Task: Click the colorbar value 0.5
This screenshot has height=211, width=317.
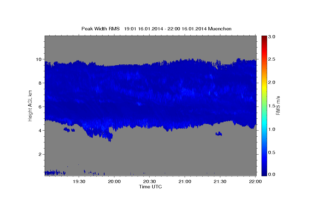Action: pyautogui.click(x=272, y=152)
